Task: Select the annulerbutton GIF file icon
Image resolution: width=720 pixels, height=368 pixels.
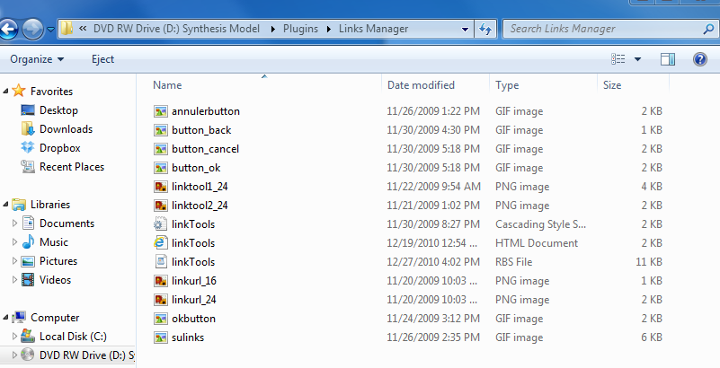Action: click(x=160, y=111)
